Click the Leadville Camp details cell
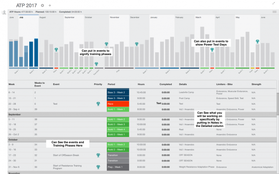The height and width of the screenshot is (174, 279). (x=187, y=92)
